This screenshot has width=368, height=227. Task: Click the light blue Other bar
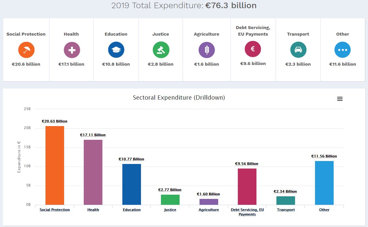(x=324, y=183)
